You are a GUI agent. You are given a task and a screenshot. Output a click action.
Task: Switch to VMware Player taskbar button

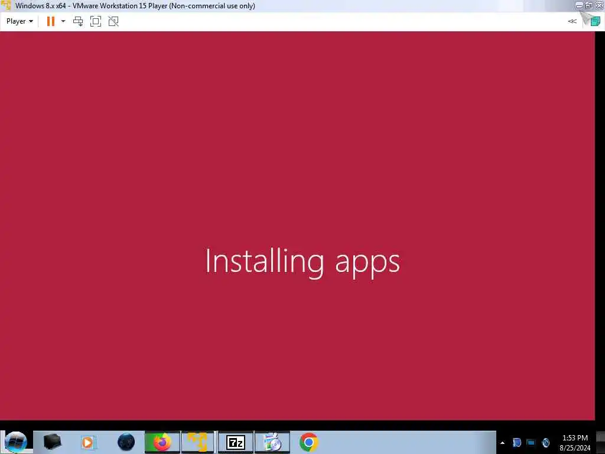(x=198, y=442)
